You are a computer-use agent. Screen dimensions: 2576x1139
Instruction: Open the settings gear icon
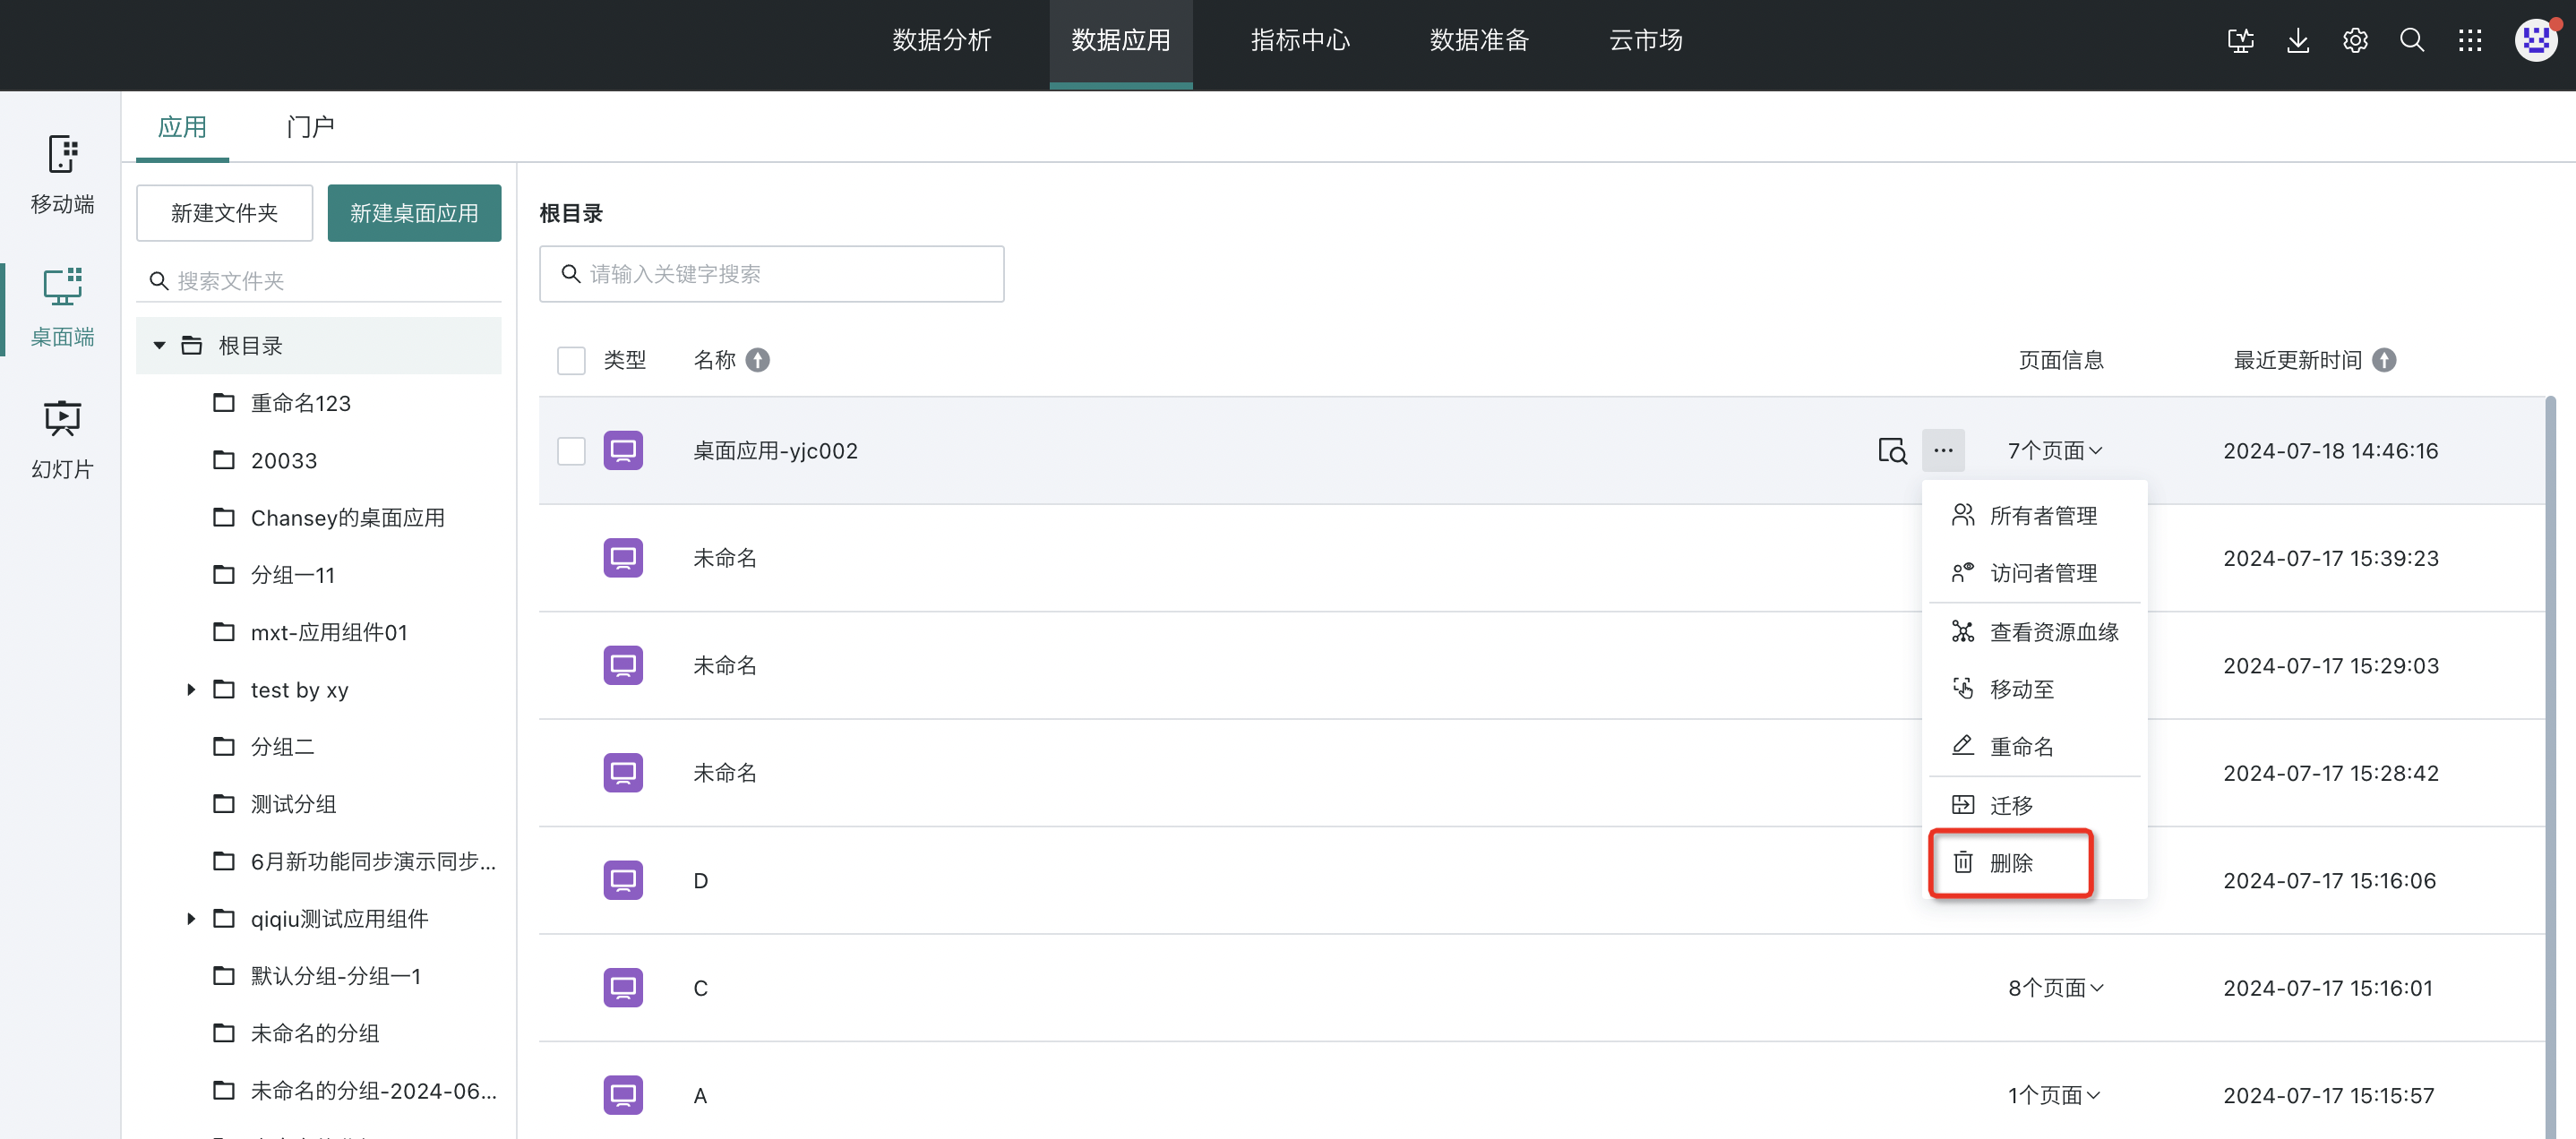2354,41
